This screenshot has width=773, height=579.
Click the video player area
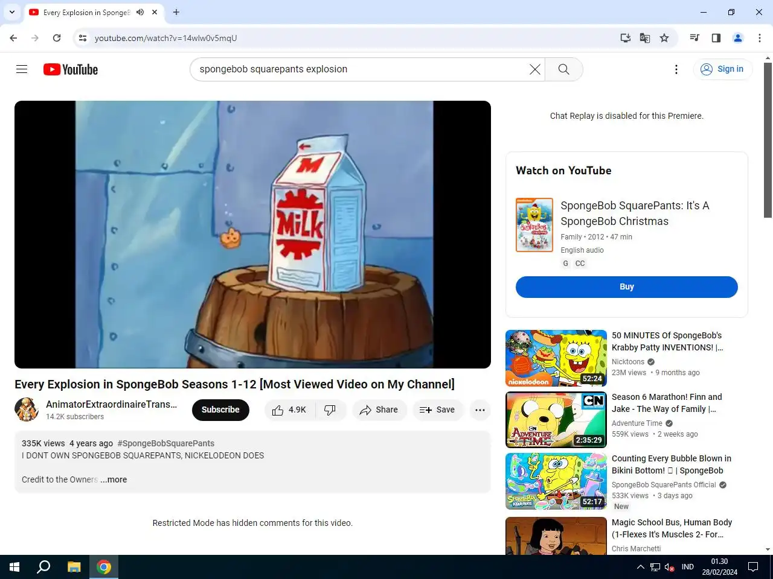coord(252,235)
